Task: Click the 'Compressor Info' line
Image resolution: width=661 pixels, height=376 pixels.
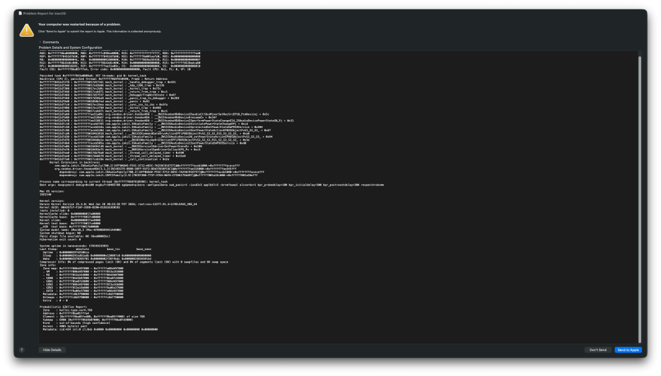Action: [x=134, y=262]
